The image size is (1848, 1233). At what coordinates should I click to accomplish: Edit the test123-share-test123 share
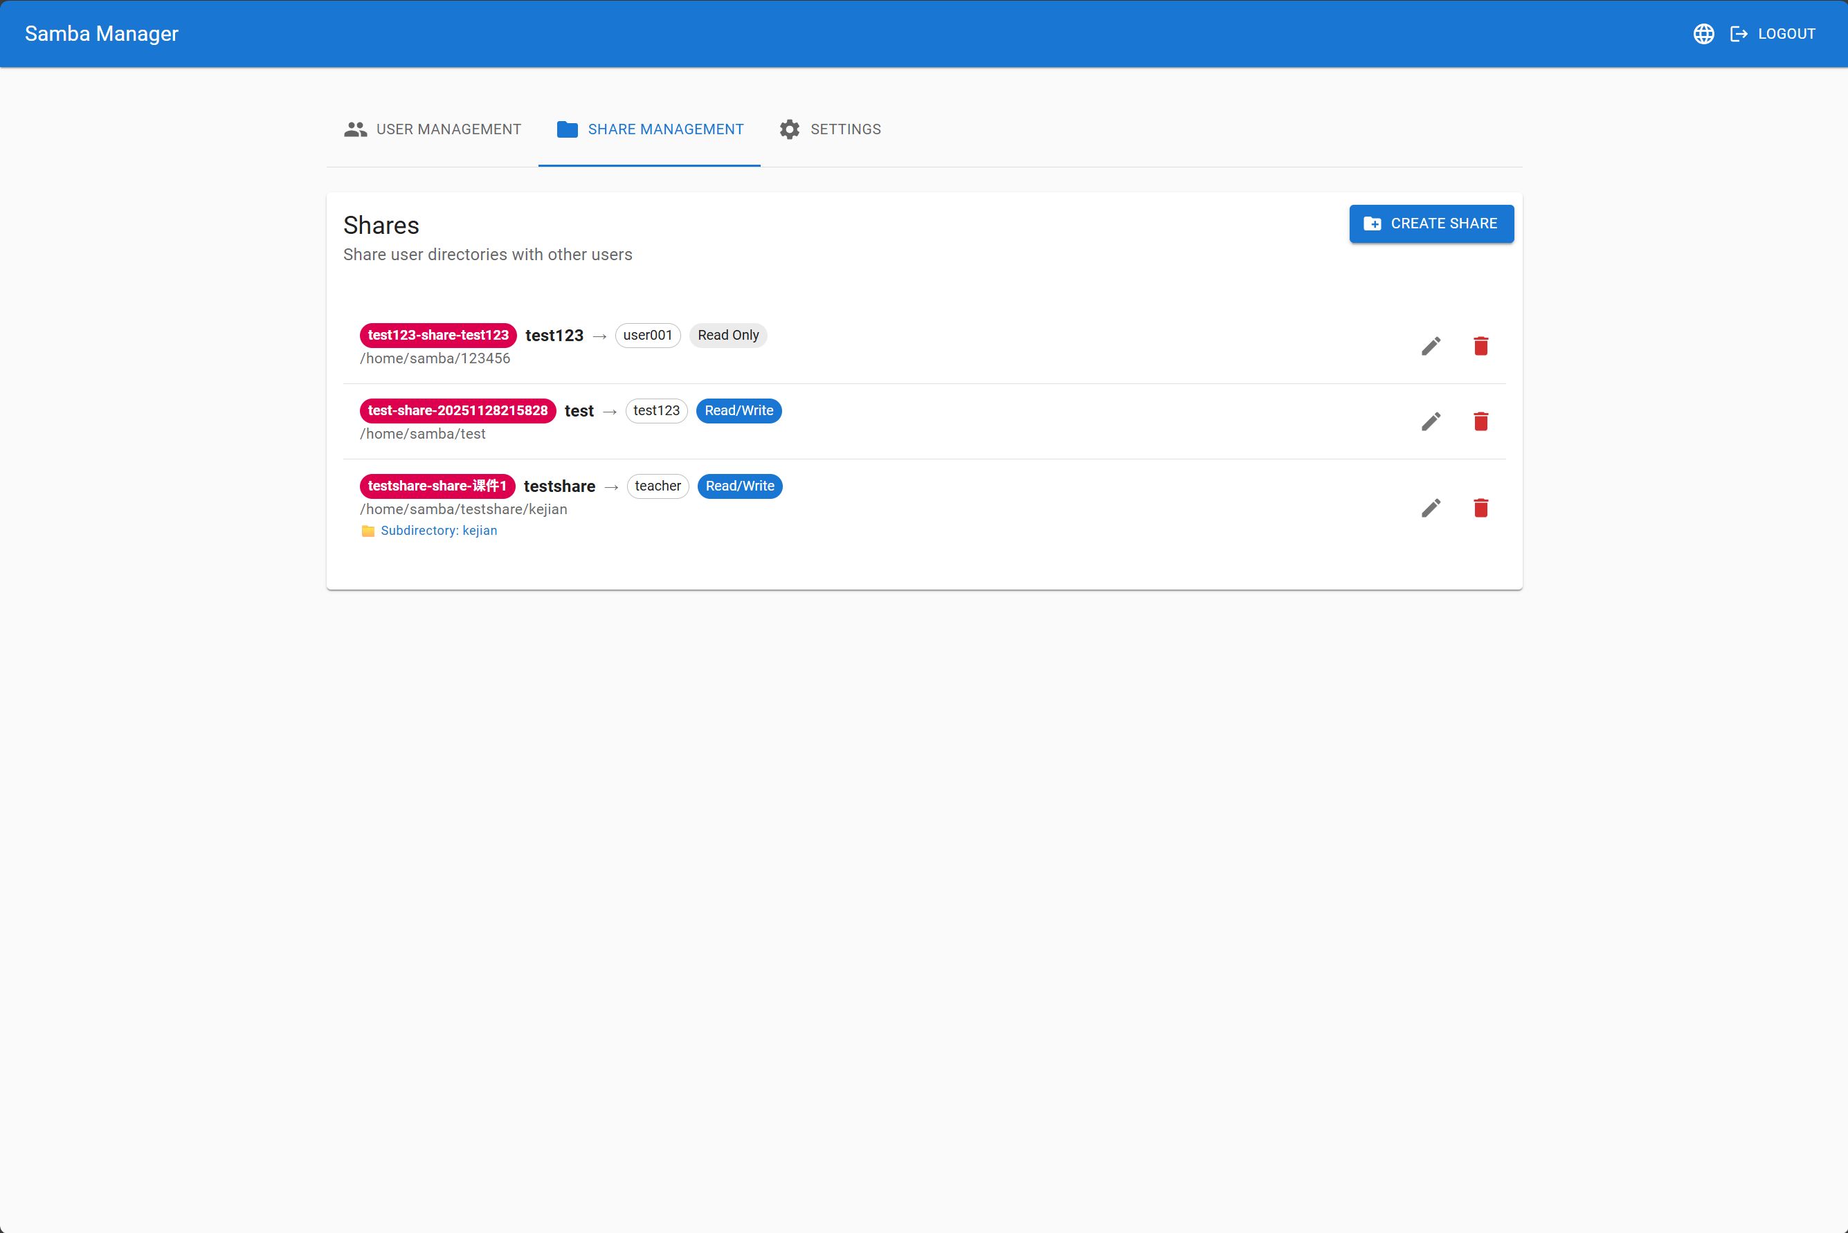[1431, 346]
